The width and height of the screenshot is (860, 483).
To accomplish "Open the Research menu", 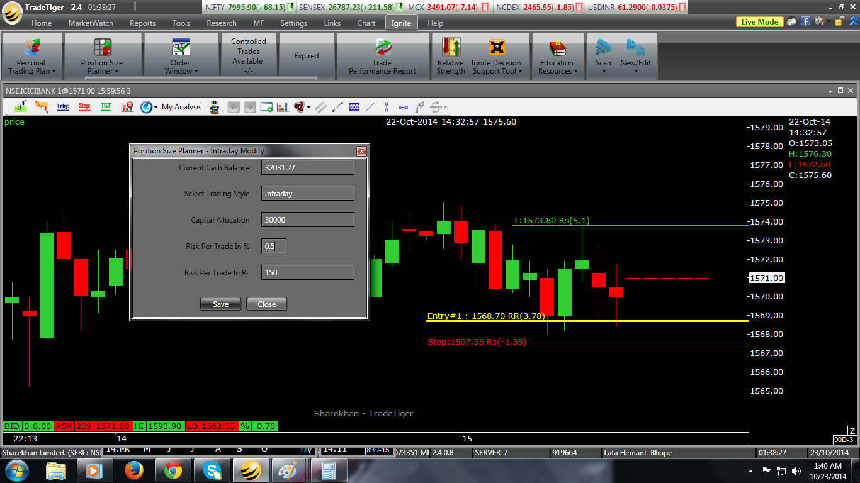I will pos(222,23).
